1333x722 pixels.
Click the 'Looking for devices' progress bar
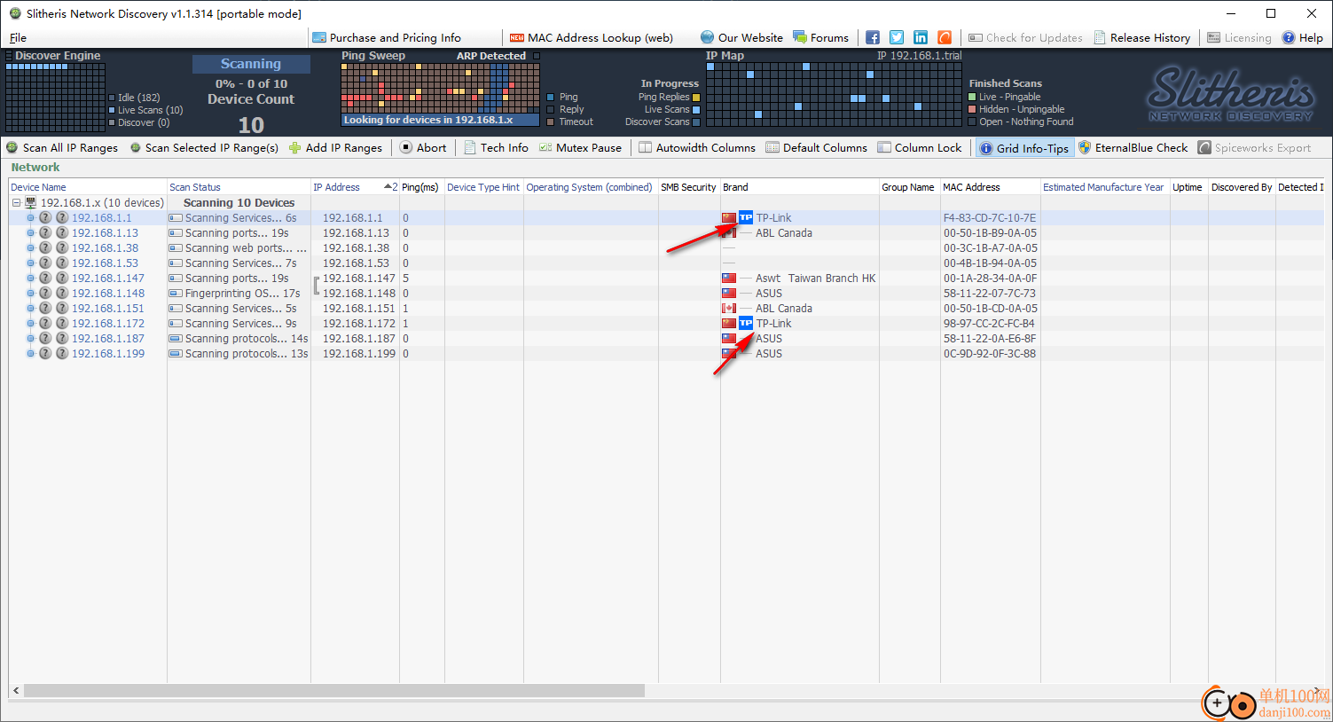pos(440,120)
